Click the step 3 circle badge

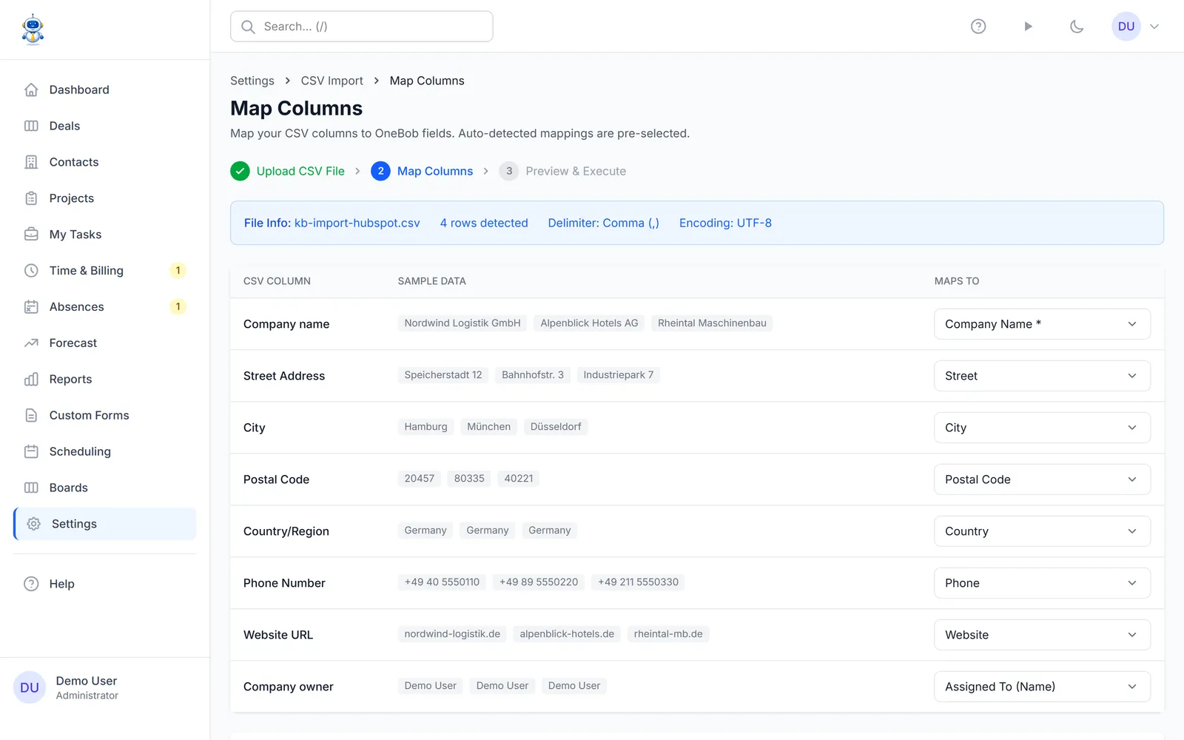[509, 171]
